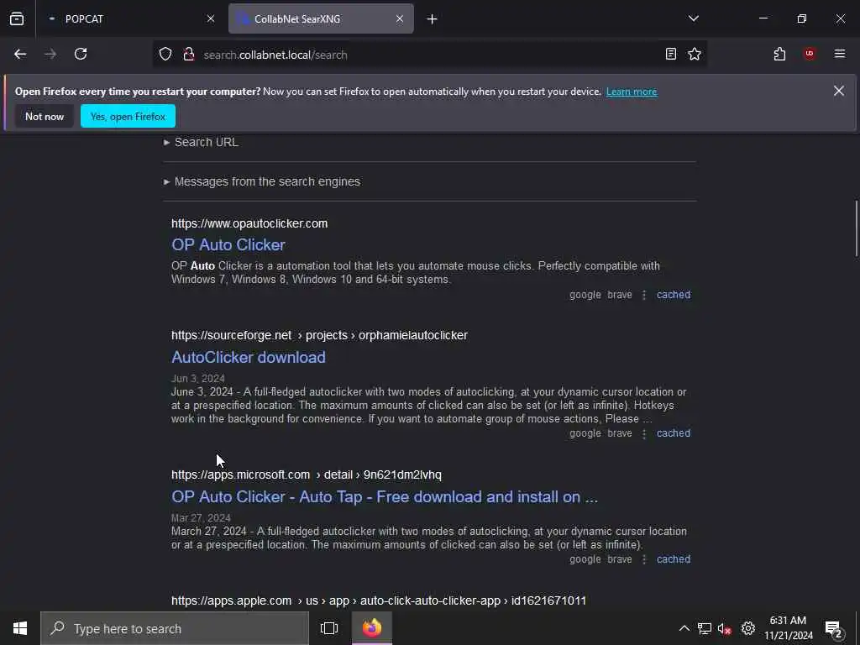860x645 pixels.
Task: Open tracking protection shield icon
Action: [x=165, y=54]
